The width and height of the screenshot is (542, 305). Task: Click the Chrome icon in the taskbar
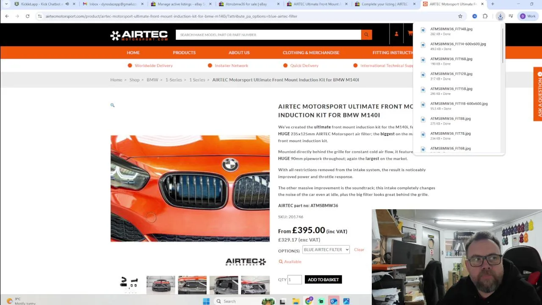click(x=308, y=301)
